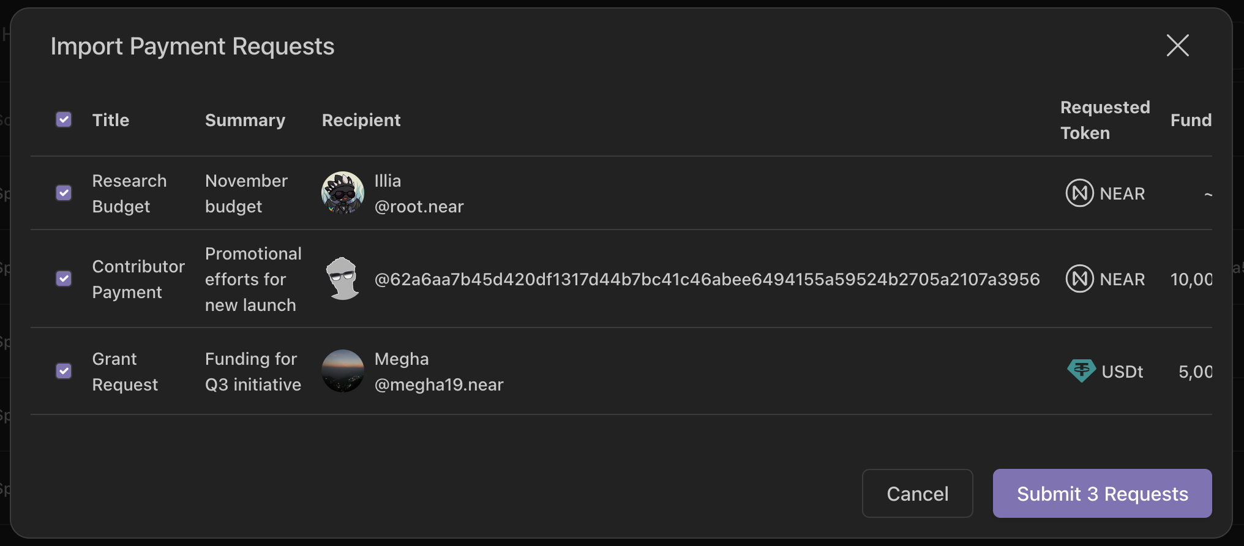Screen dimensions: 1244x546
Task: Click the Requested Token column header
Action: [x=1104, y=120]
